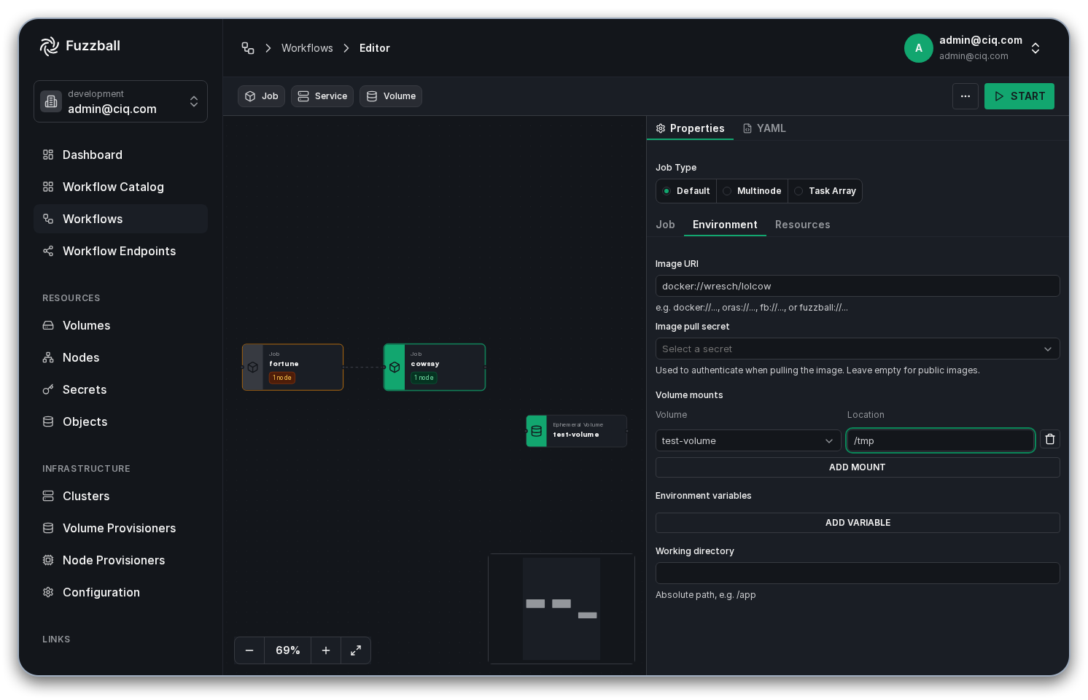Screen dimensions: 1088x700
Task: Open Dashboard from the sidebar
Action: 120,155
